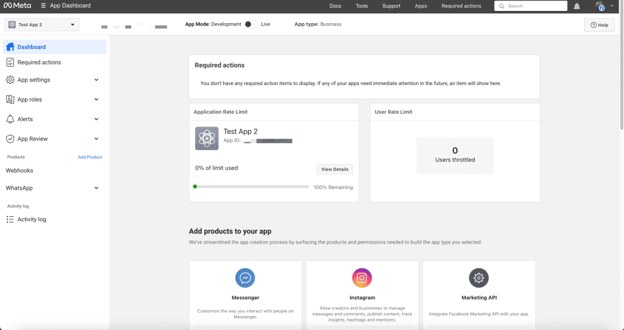Click the application rate limit progress bar
The width and height of the screenshot is (624, 330).
click(251, 187)
